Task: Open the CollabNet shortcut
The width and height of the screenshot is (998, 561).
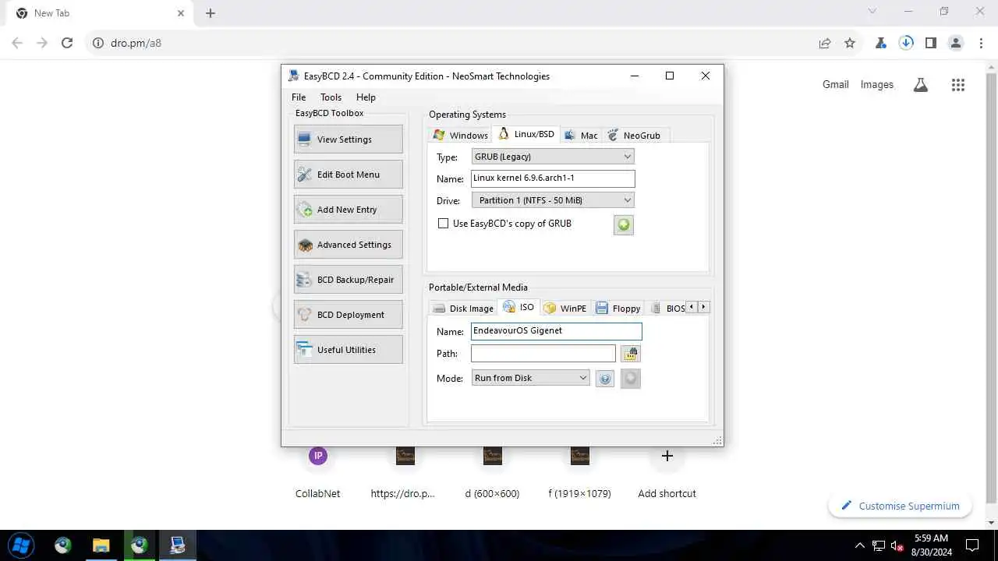Action: pos(318,473)
